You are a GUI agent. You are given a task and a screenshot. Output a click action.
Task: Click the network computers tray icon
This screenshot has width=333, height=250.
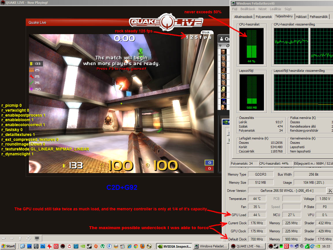pyautogui.click(x=297, y=246)
